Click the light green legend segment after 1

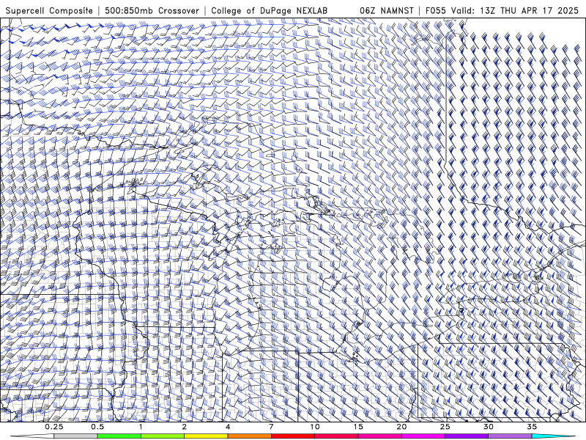coord(163,436)
